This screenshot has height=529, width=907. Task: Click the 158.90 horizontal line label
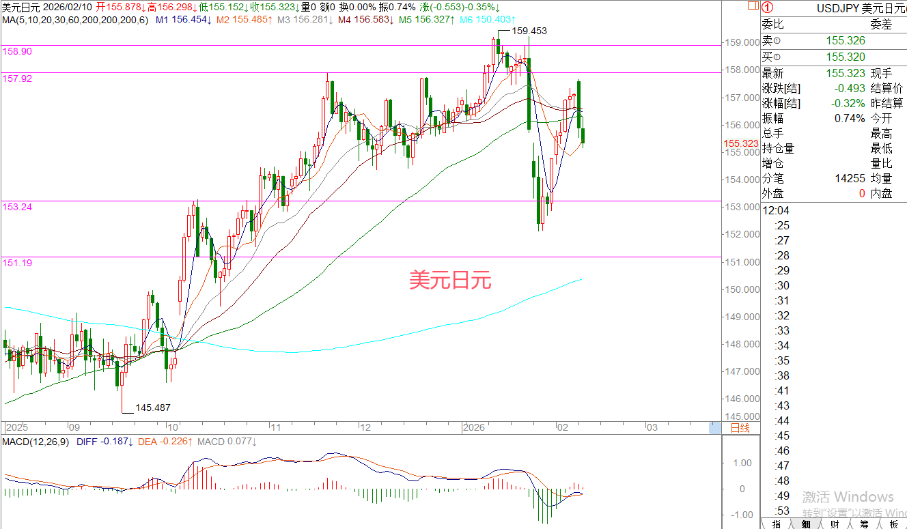(17, 51)
